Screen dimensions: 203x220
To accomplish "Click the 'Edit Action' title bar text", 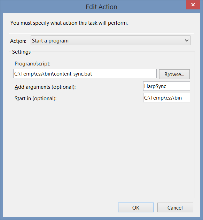I will 102,7.
